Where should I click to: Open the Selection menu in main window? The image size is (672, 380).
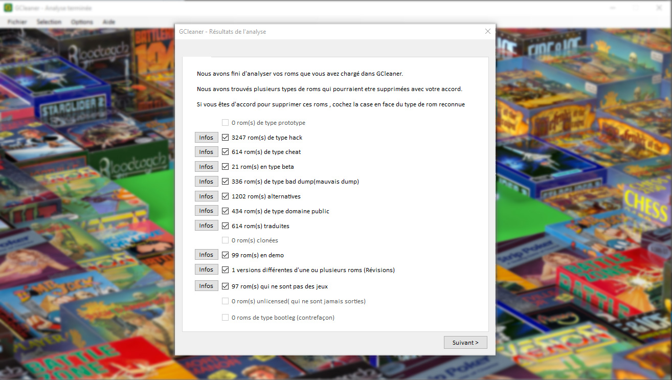tap(49, 22)
